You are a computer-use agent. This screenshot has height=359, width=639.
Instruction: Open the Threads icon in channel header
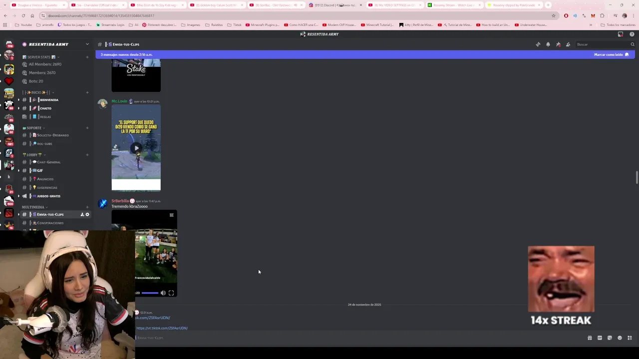point(538,44)
